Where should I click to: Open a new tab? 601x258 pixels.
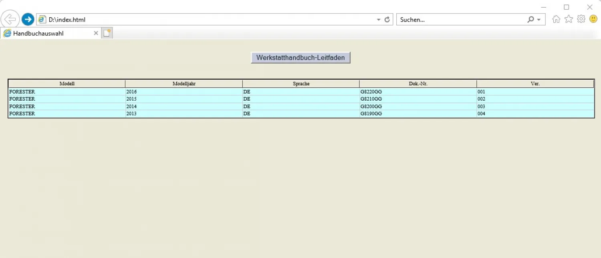[107, 33]
